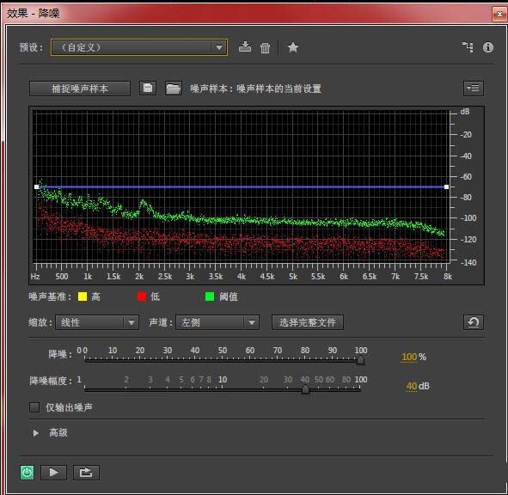This screenshot has height=495, width=508.
Task: Open the effect info icon
Action: (488, 47)
